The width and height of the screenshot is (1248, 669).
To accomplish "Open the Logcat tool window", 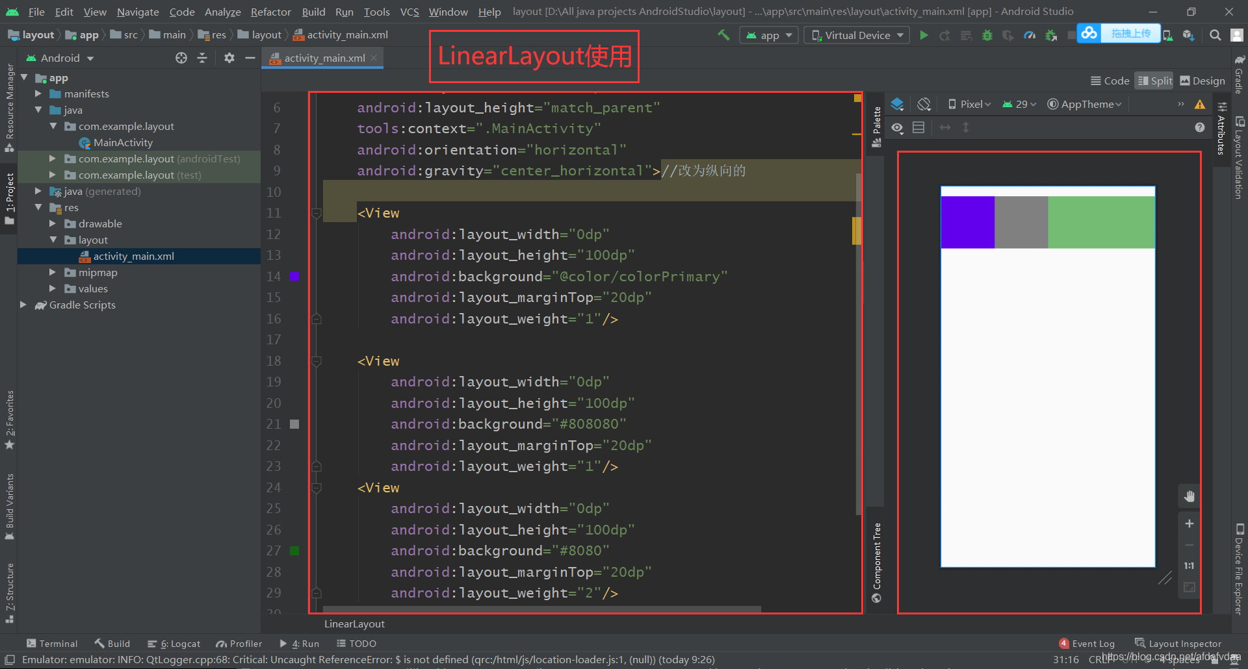I will coord(174,644).
